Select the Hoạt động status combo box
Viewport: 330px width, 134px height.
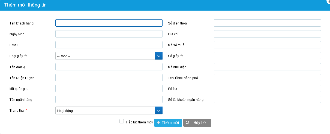pyautogui.click(x=105, y=110)
